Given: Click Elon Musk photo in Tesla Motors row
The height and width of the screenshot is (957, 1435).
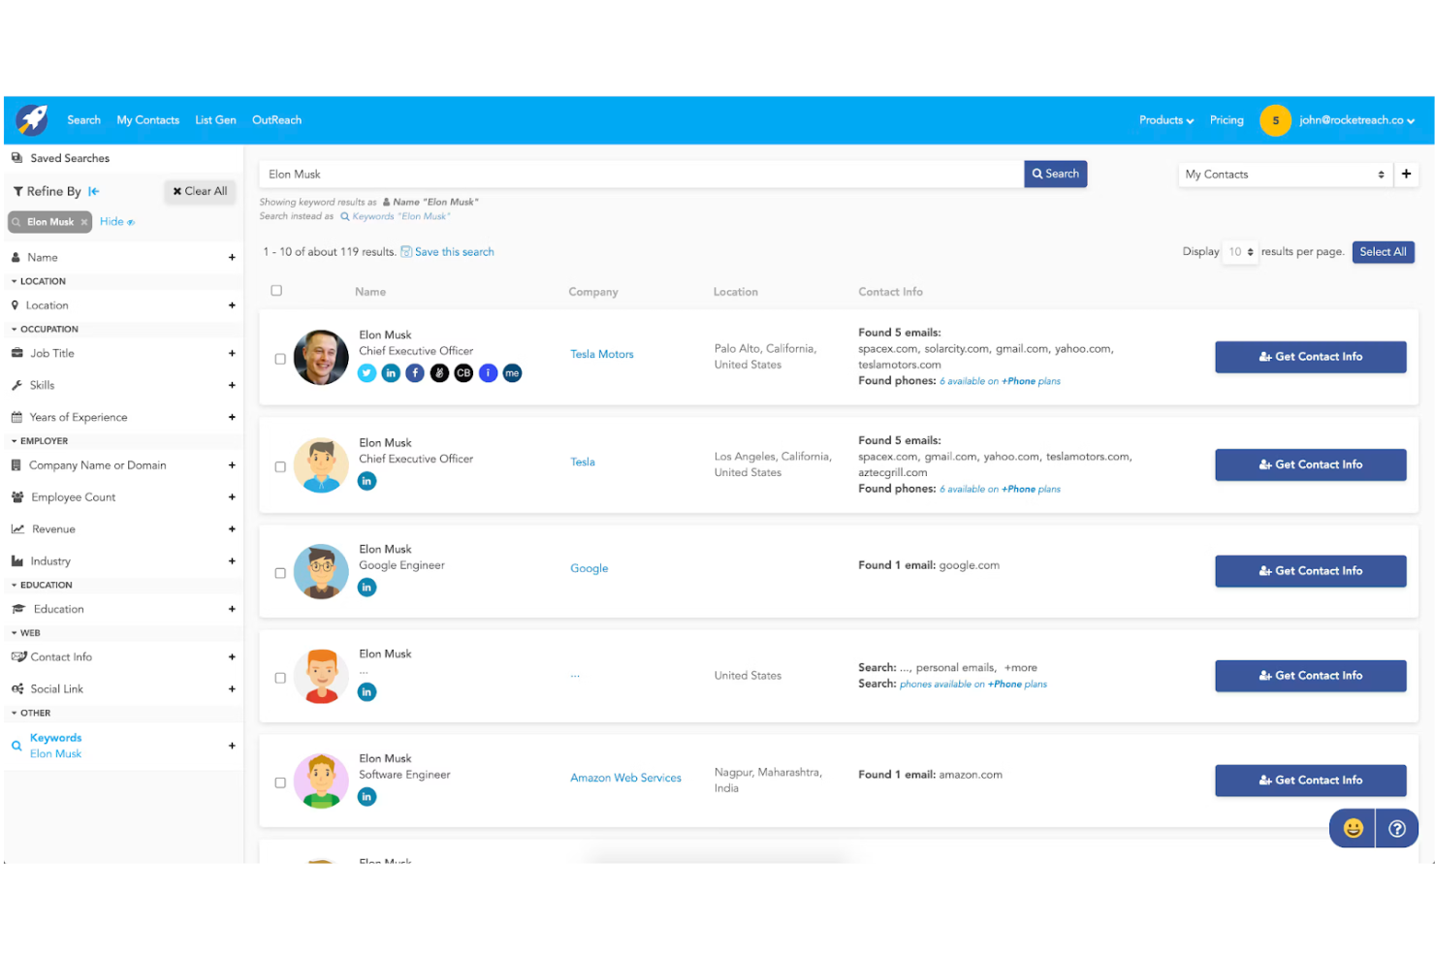Looking at the screenshot, I should tap(321, 357).
